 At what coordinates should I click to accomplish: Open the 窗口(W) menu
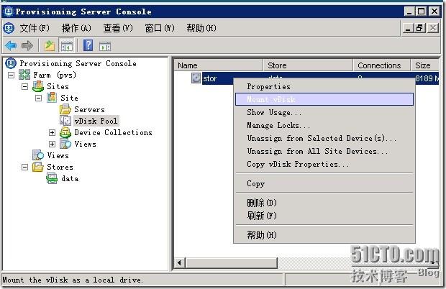(160, 28)
